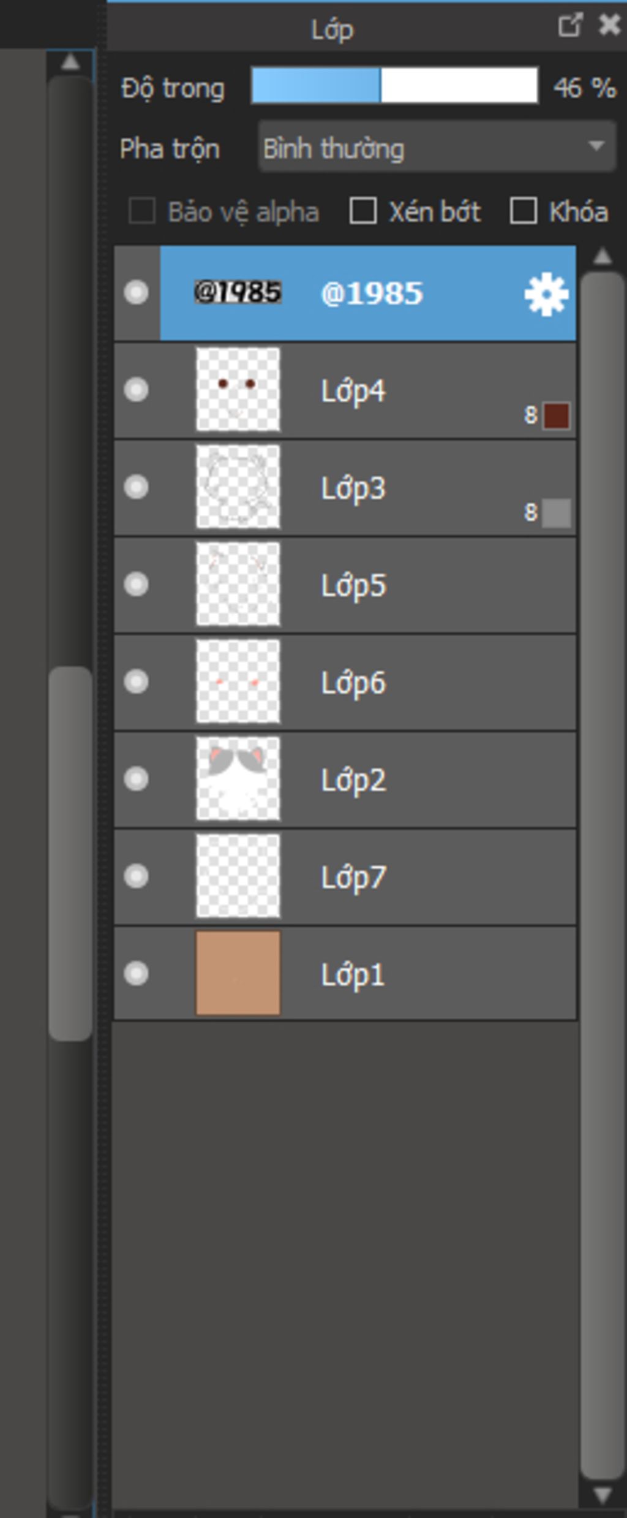Open settings gear for @1985 layer

click(x=546, y=294)
